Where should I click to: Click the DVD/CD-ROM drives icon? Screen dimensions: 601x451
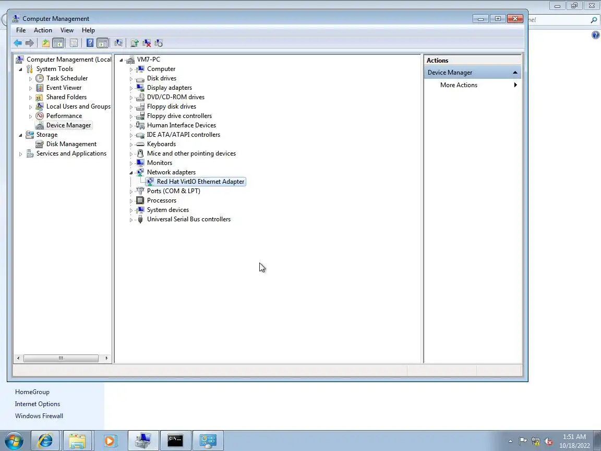coord(140,97)
